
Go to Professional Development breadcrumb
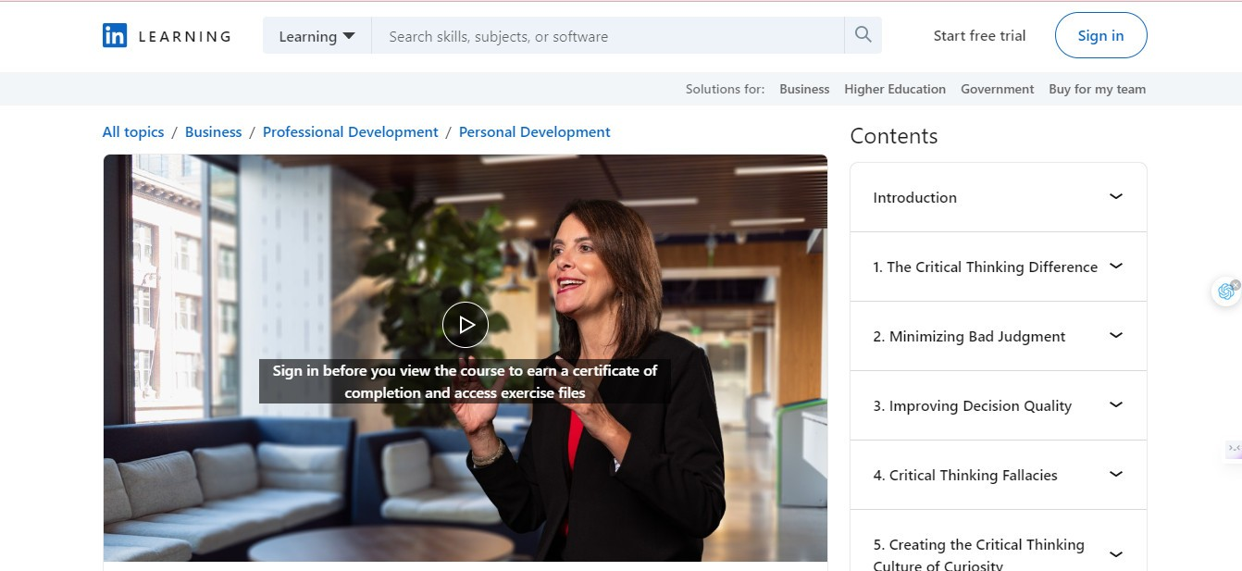351,132
